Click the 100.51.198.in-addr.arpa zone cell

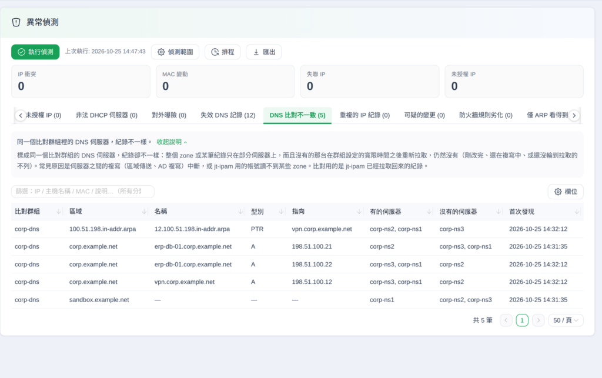102,229
